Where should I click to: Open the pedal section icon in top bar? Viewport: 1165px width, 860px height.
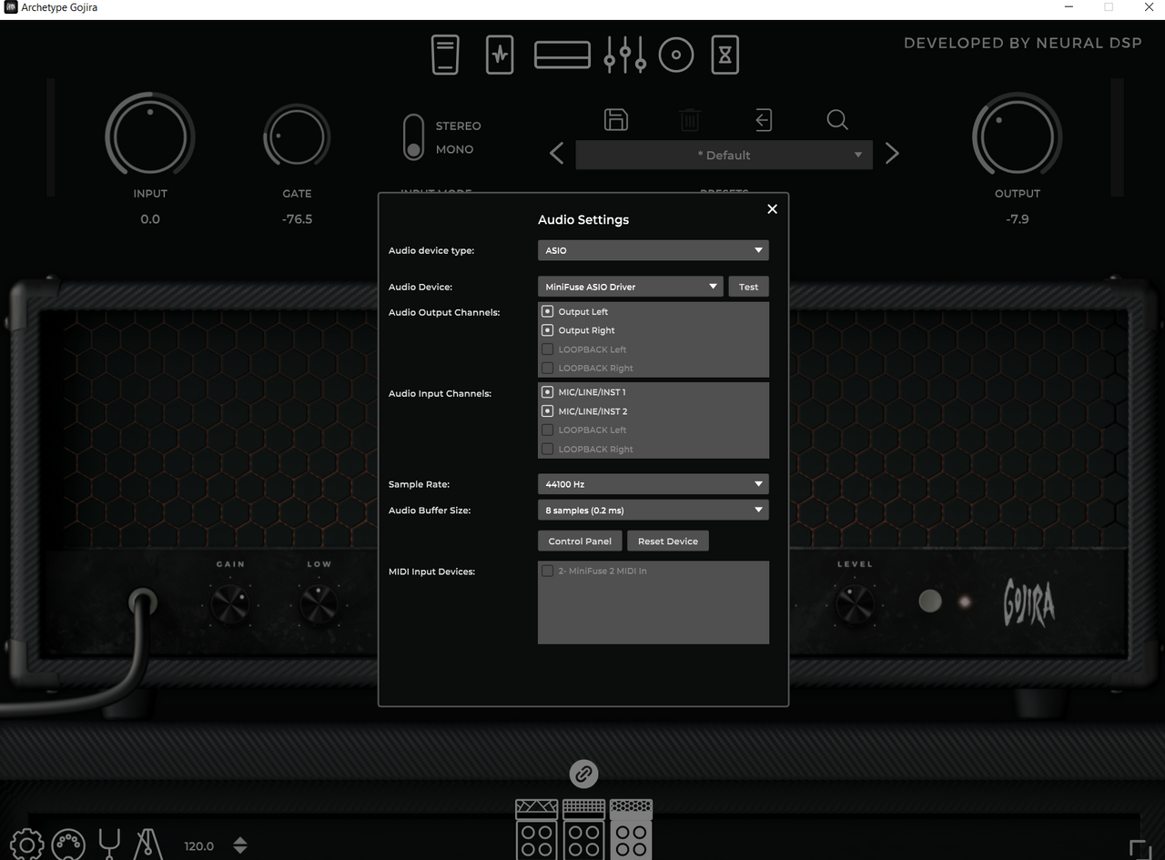coord(445,55)
